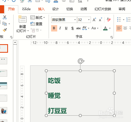Toggle text Shadow S button
131x122 pixels.
tap(72, 28)
